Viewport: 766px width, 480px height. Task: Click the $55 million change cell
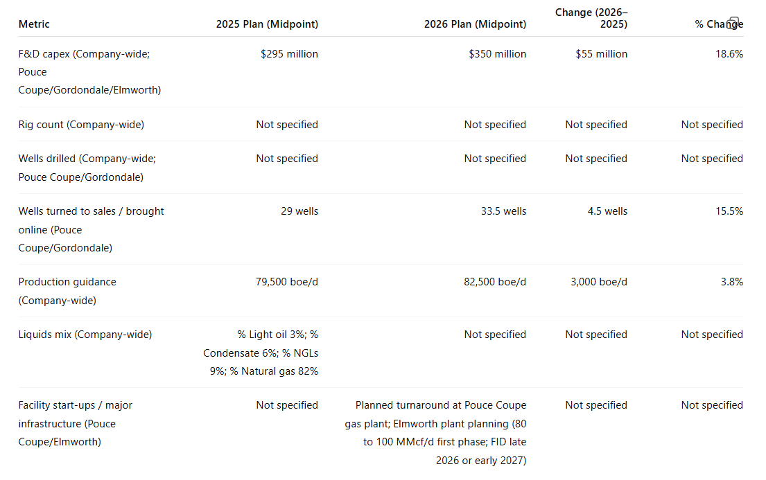[602, 54]
